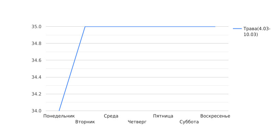The image size is (274, 137).
Task: Click the 34.8 y-axis value
Action: pyautogui.click(x=37, y=43)
